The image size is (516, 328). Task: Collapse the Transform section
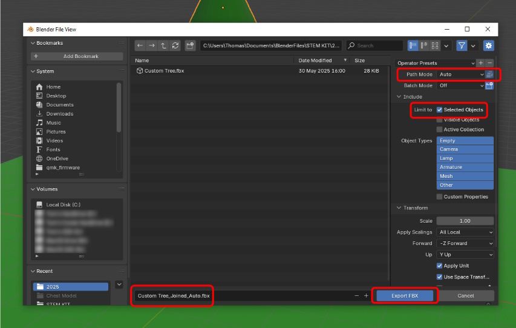(x=399, y=208)
